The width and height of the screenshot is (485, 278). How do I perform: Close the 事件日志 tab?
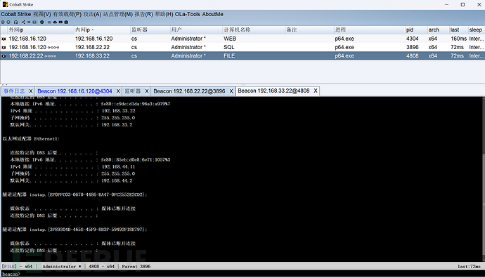31,91
